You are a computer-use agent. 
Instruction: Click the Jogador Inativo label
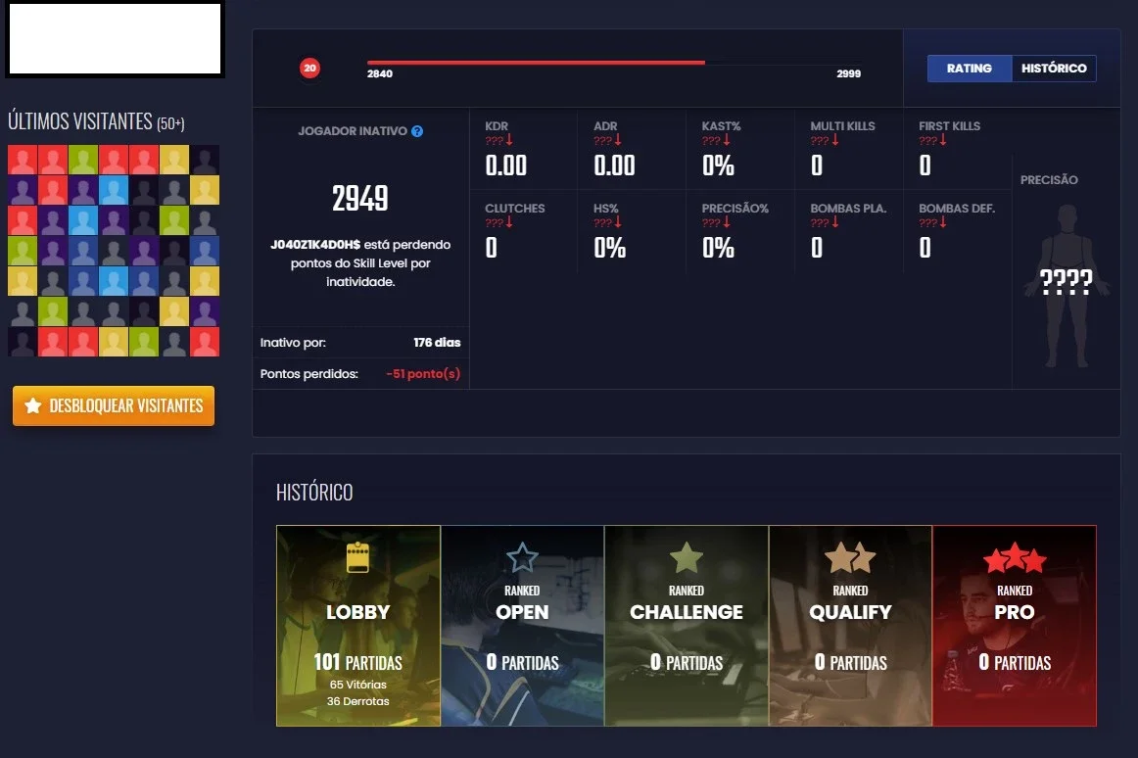(x=352, y=131)
